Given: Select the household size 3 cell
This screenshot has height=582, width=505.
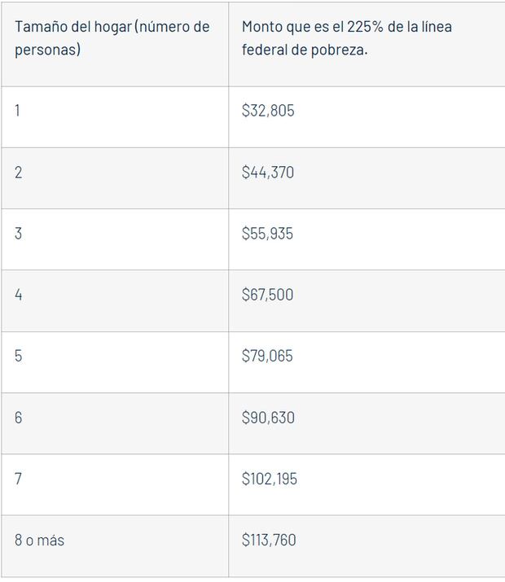Looking at the screenshot, I should point(18,234).
